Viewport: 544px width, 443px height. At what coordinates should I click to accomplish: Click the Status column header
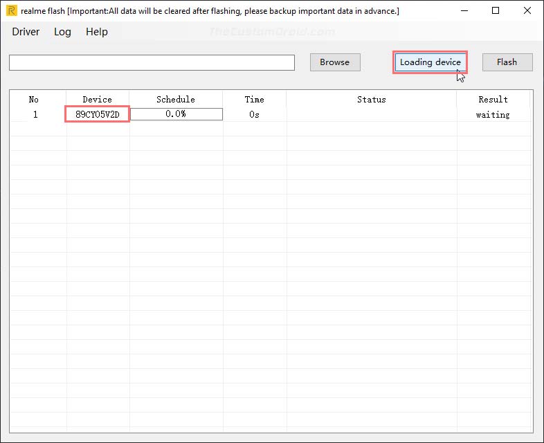point(371,100)
